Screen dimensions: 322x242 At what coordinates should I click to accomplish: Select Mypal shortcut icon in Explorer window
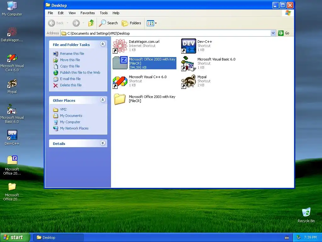(189, 82)
